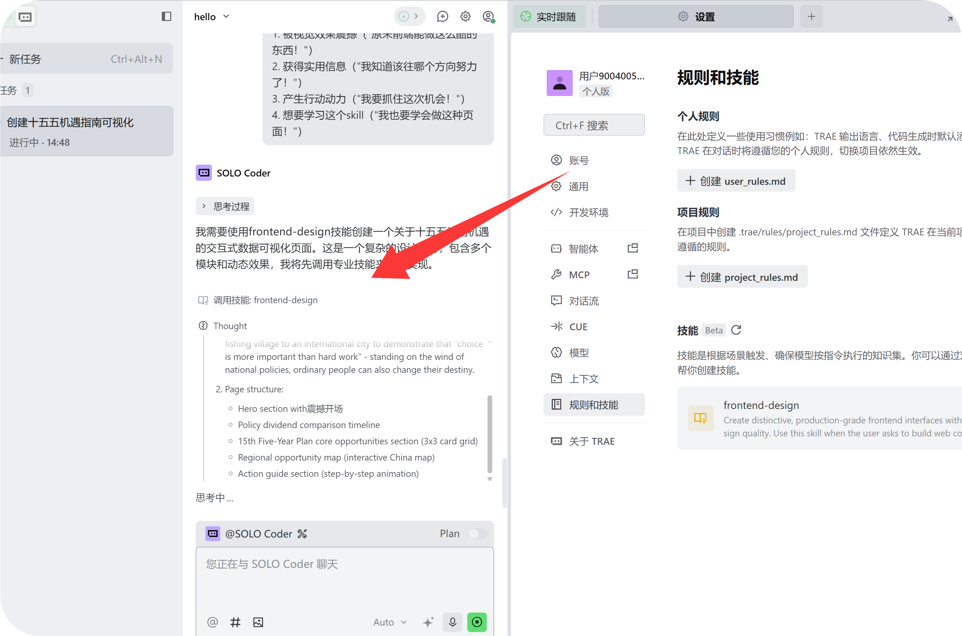Click 创建 user_rules.md button
The image size is (962, 636).
[736, 181]
